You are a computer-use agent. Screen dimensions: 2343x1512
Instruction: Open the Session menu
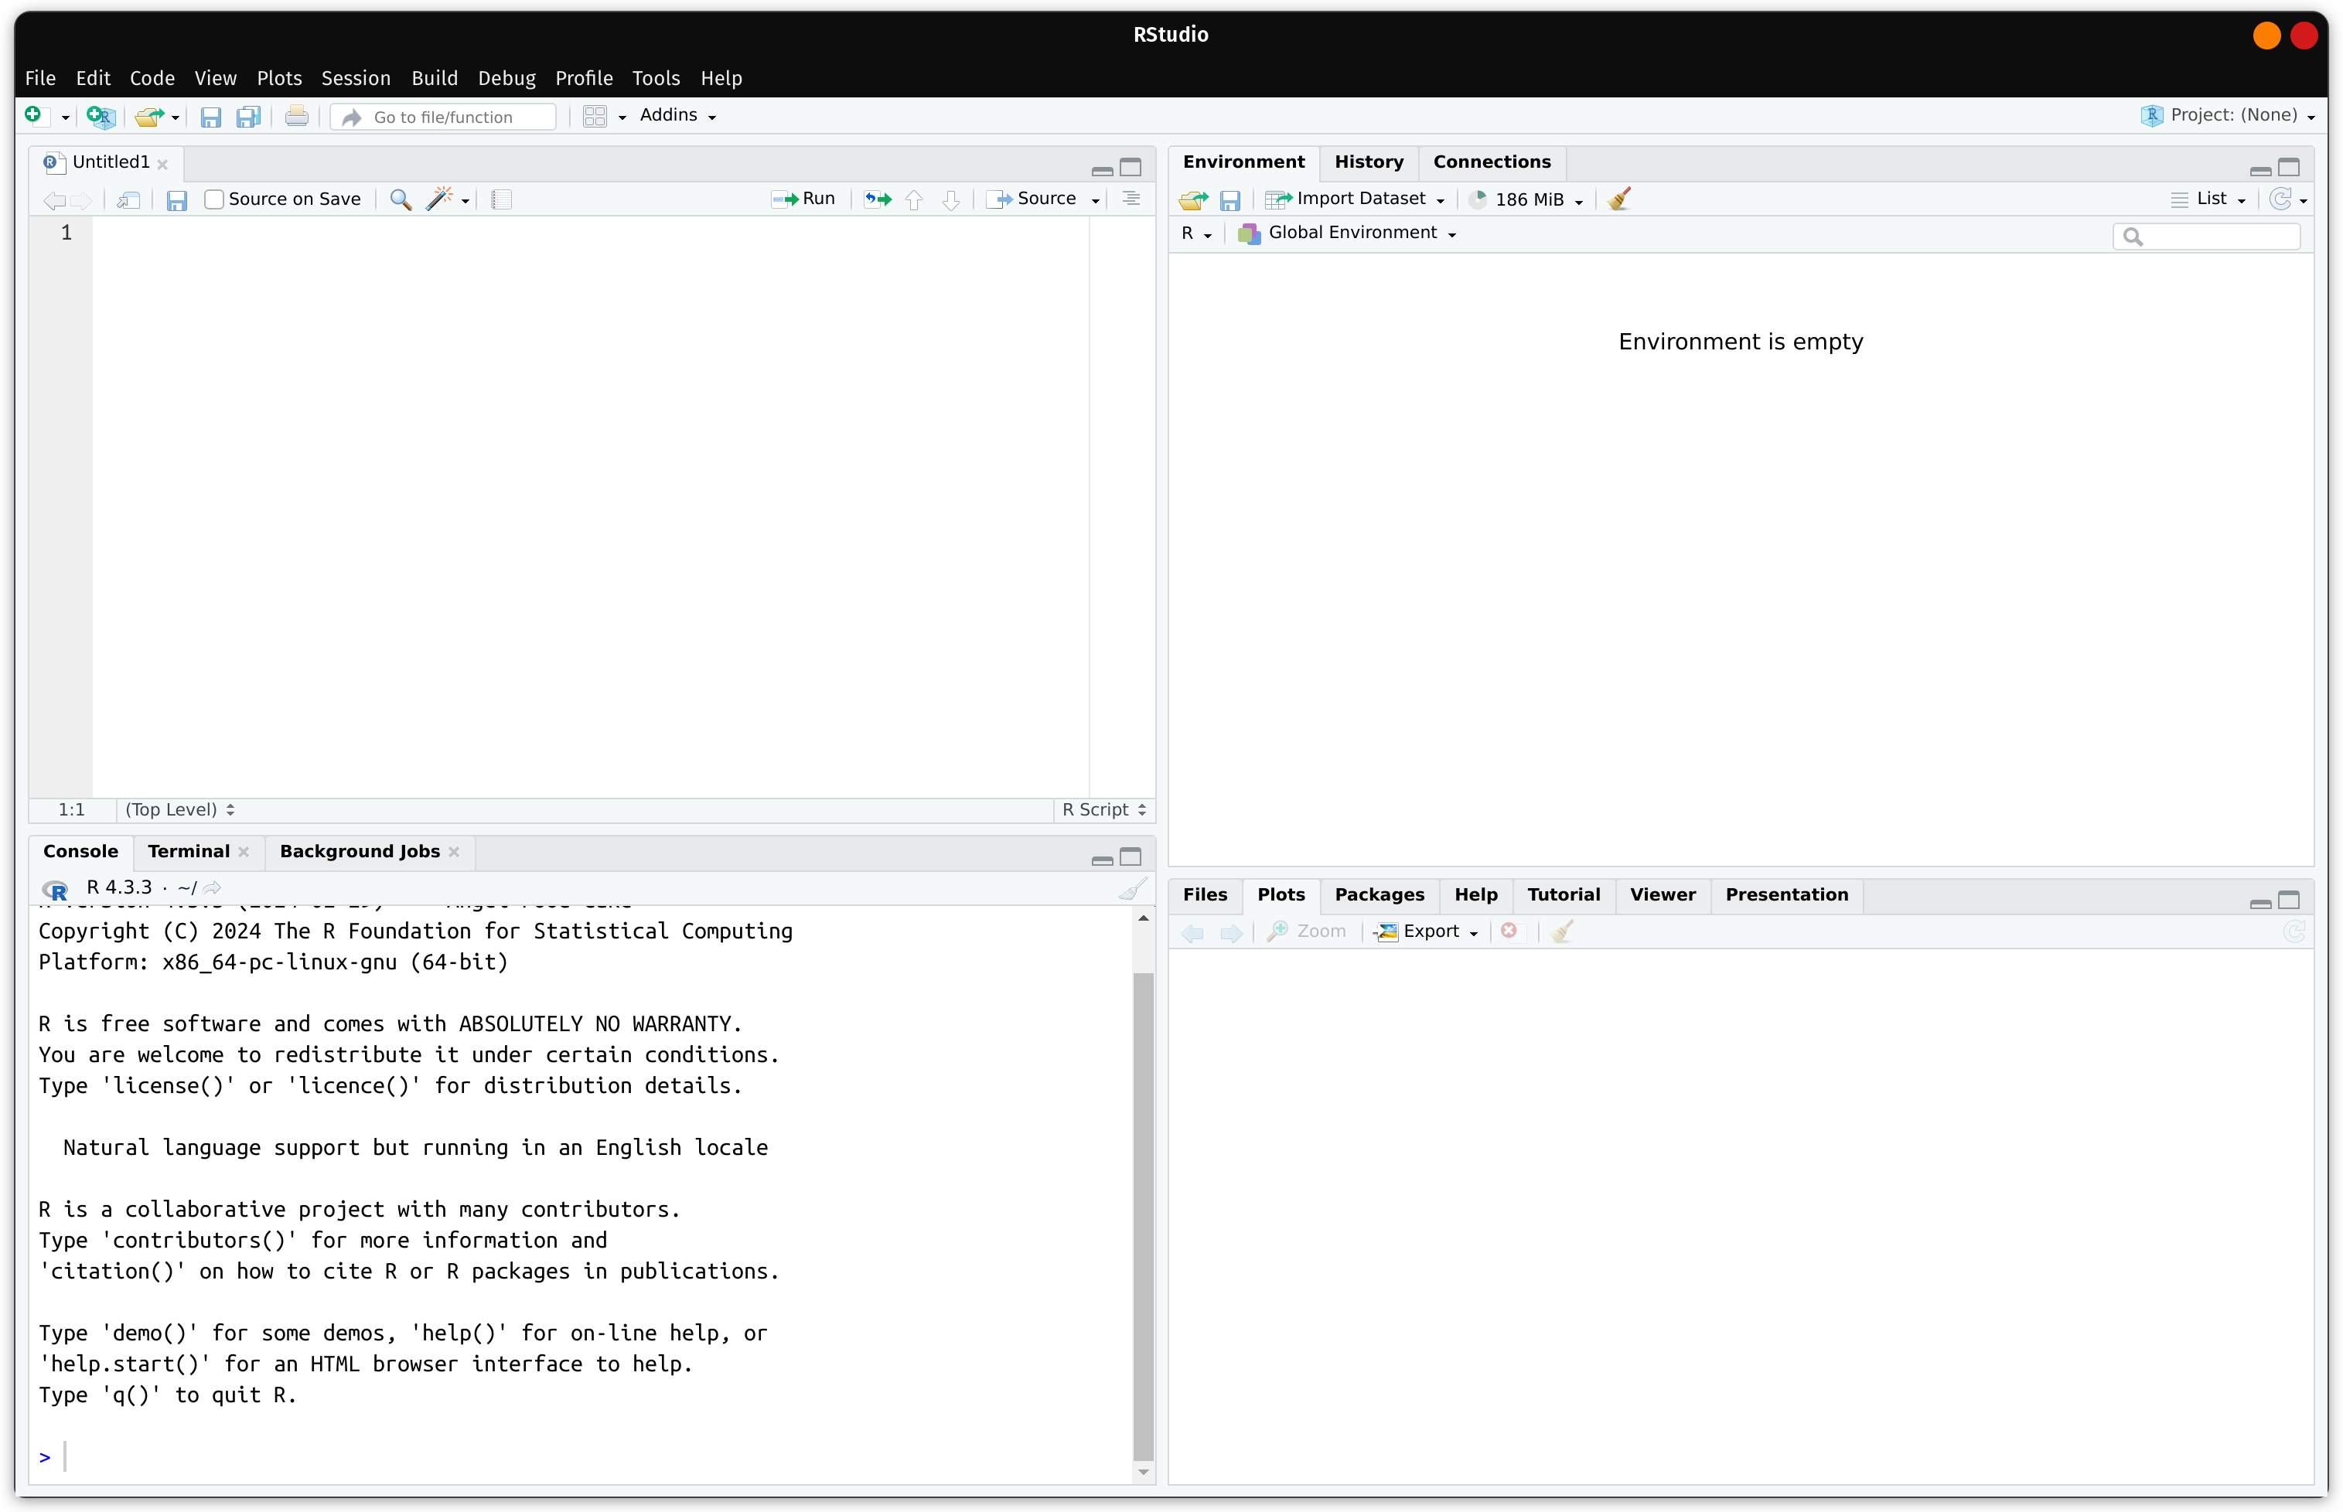(x=354, y=79)
